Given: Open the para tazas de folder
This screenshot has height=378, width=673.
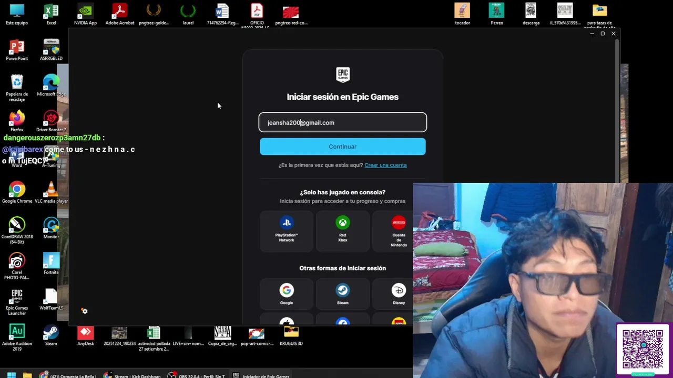Looking at the screenshot, I should (x=599, y=15).
